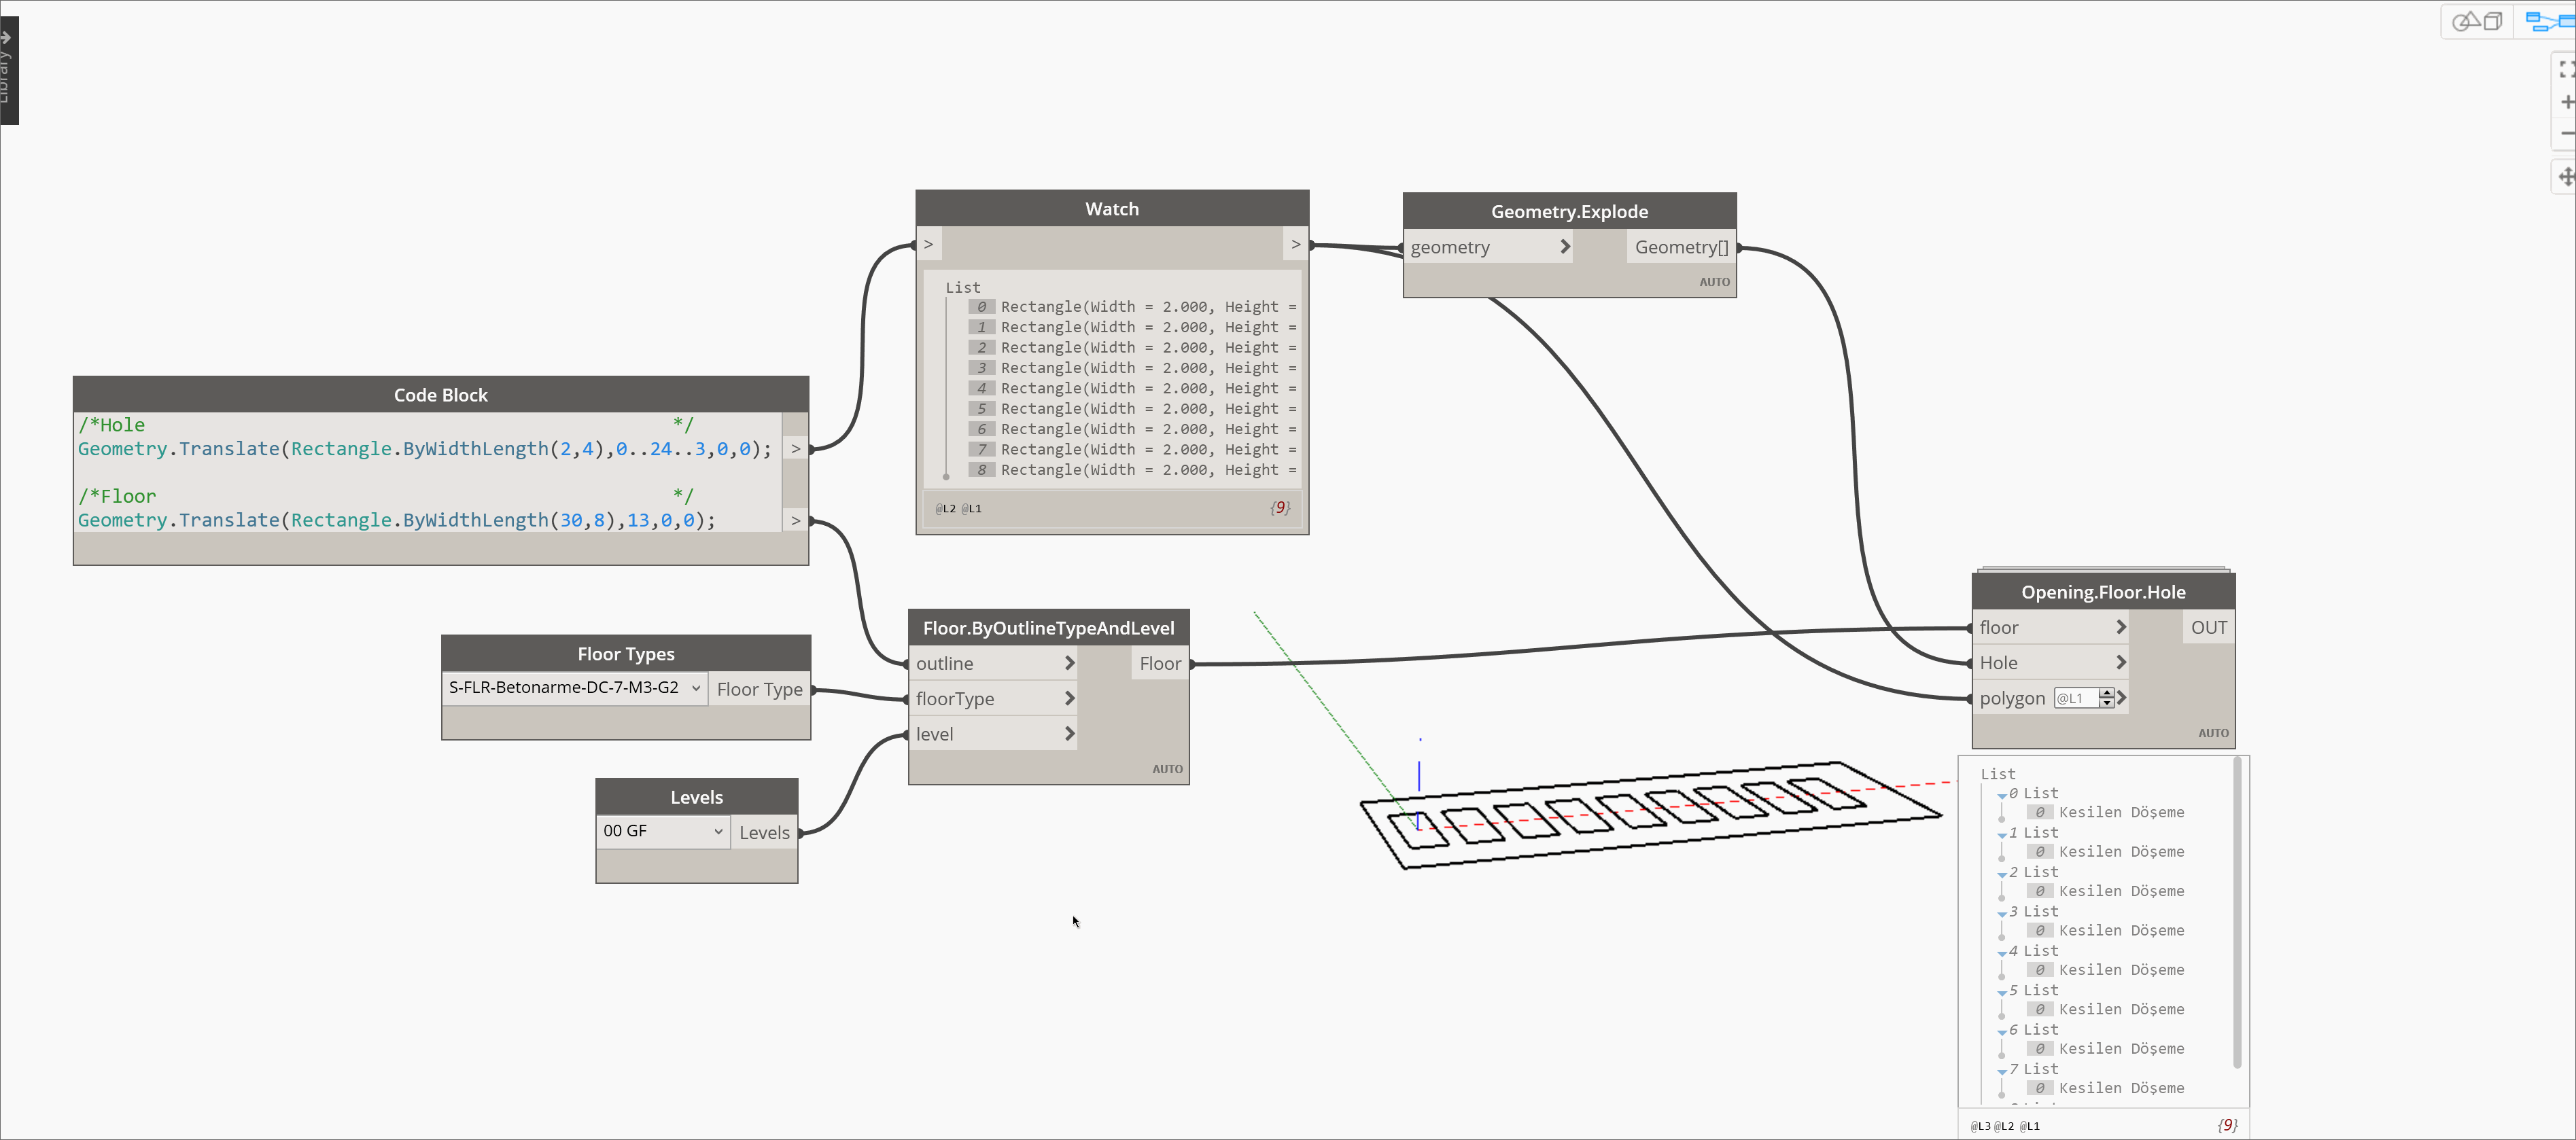Click the Watch {9} item count
Viewport: 2576px width, 1140px height.
tap(1280, 507)
